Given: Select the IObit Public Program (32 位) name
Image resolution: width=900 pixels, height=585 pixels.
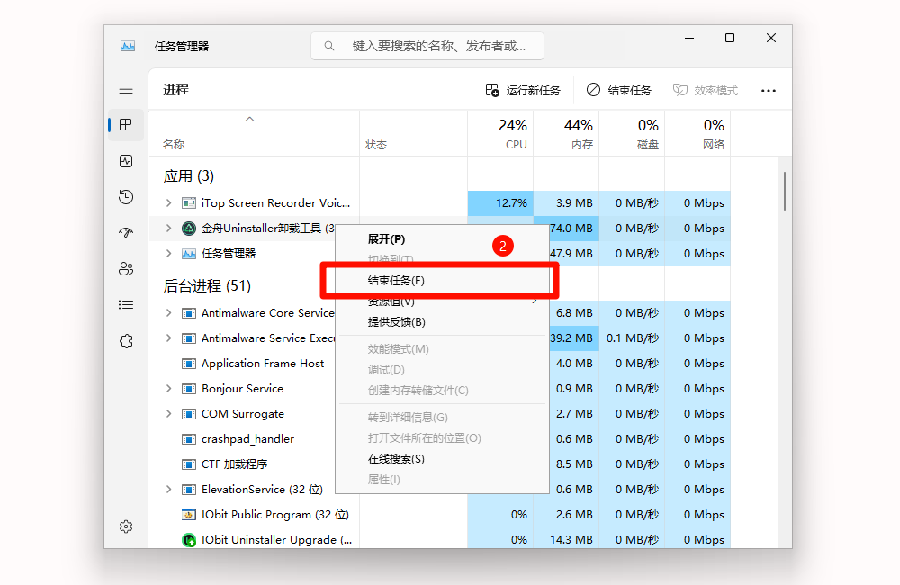Looking at the screenshot, I should pos(274,515).
